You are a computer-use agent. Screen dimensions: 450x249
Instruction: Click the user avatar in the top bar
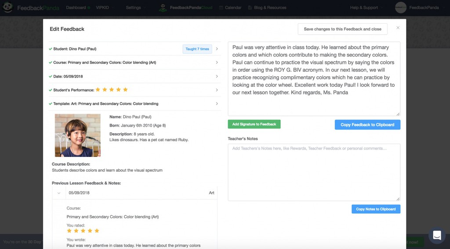point(401,8)
